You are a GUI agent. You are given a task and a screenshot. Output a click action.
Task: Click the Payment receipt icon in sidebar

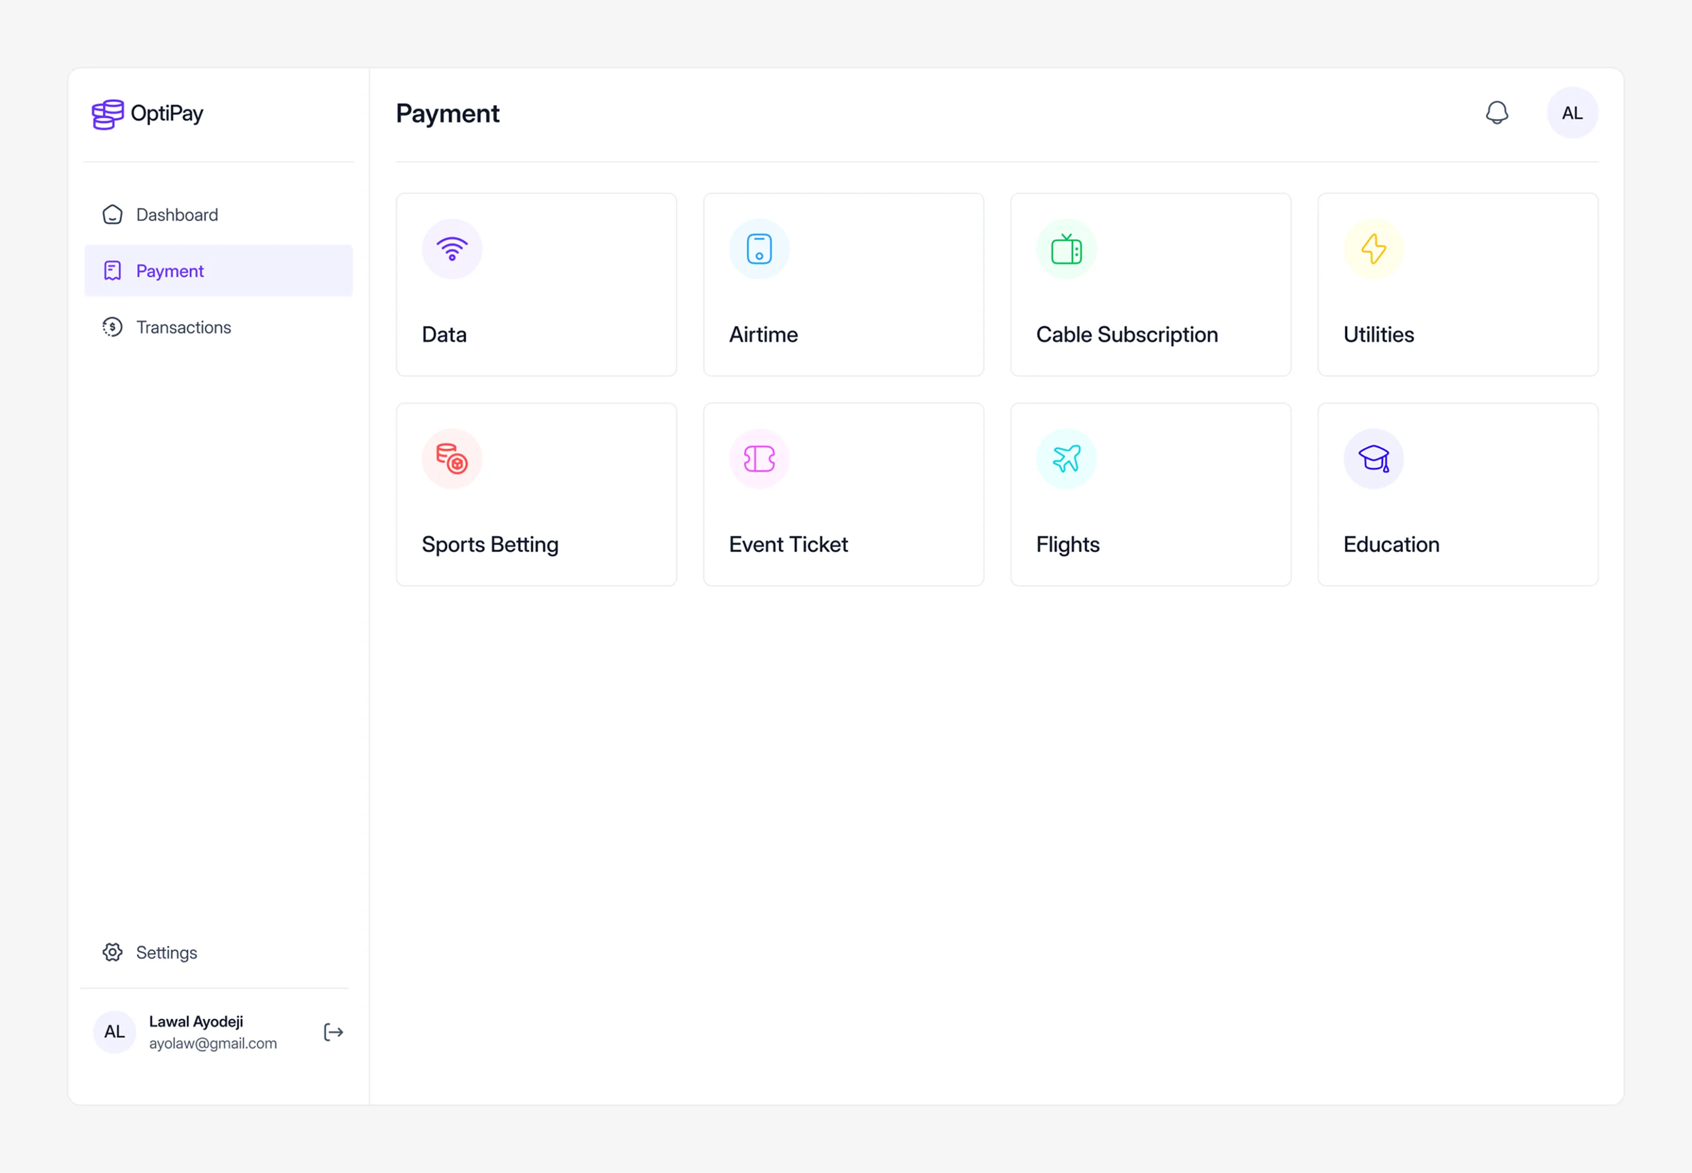tap(112, 271)
